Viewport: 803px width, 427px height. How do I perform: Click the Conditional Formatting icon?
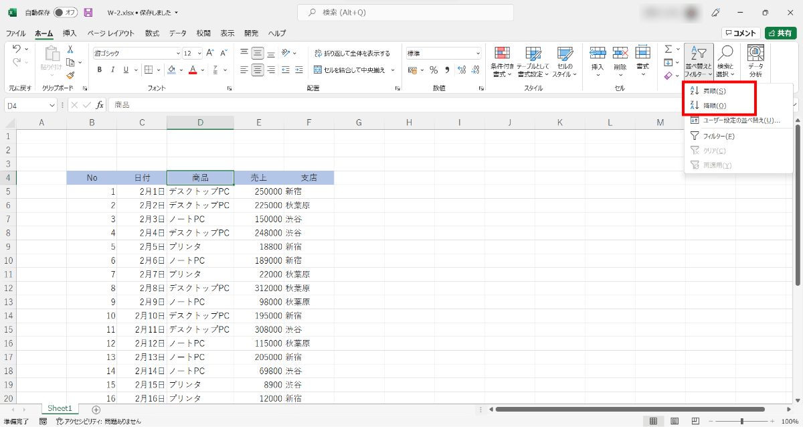(x=502, y=59)
